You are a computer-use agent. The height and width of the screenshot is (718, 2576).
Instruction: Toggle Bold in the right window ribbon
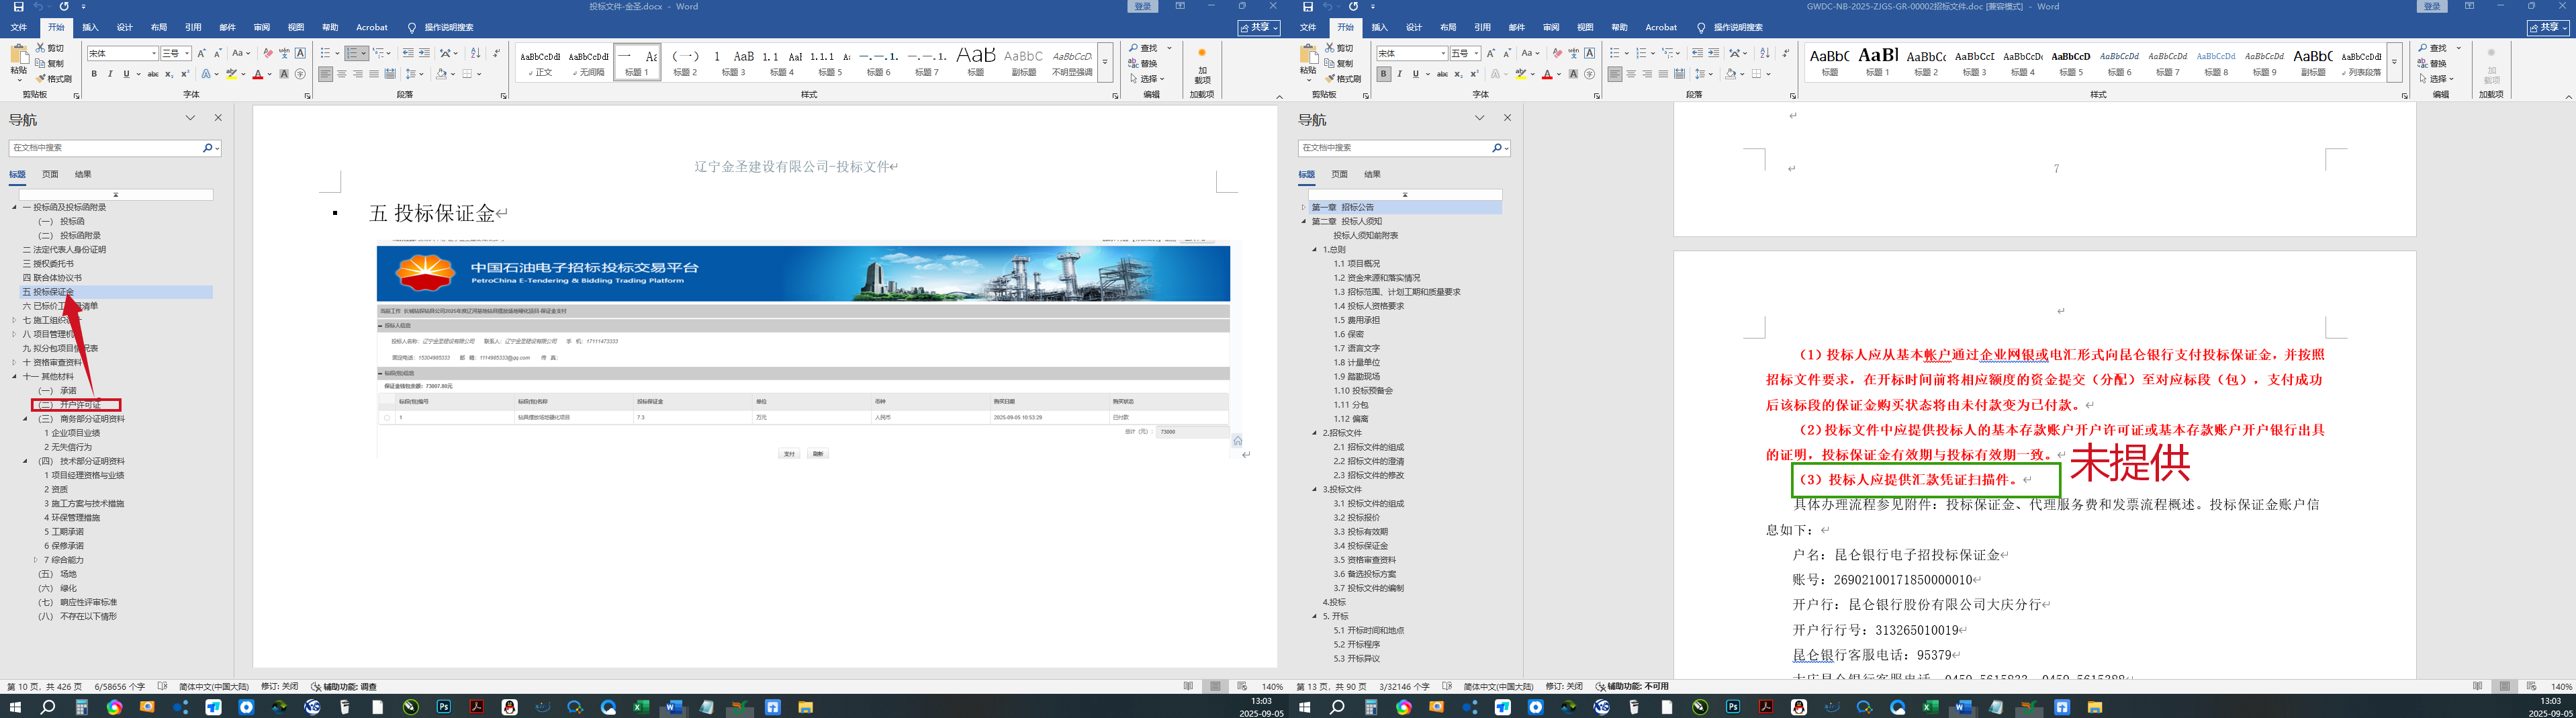click(1383, 74)
